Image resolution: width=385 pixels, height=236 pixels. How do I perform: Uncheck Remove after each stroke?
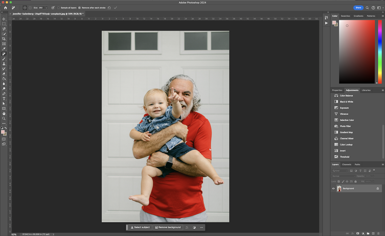click(x=80, y=8)
